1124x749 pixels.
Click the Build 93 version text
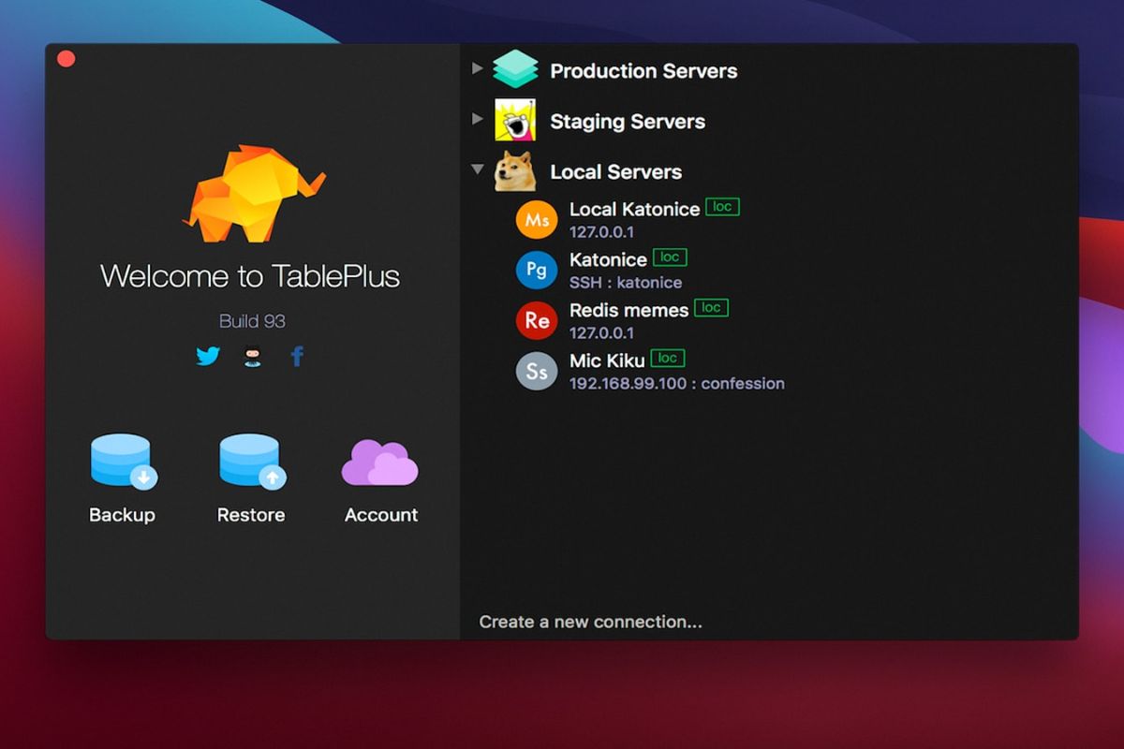(x=252, y=321)
